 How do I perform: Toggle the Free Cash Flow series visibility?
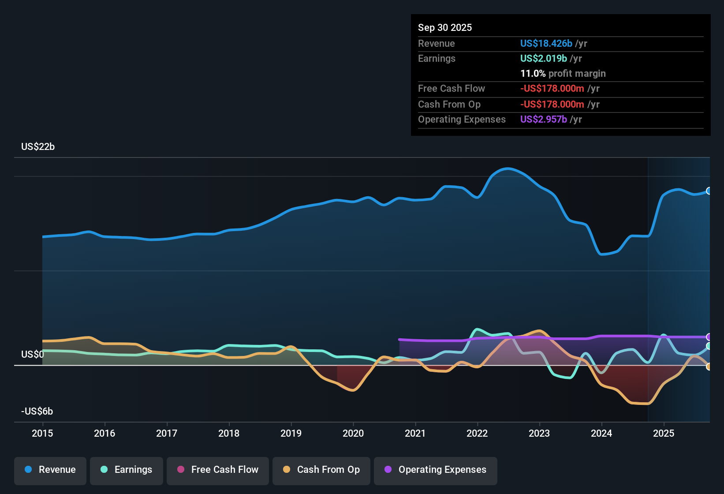pyautogui.click(x=217, y=470)
